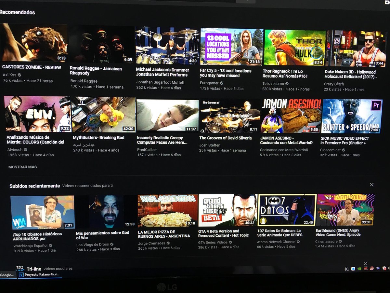Switch to Proyecto Katana 4k taskbar item
The width and height of the screenshot is (390, 293).
pyautogui.click(x=40, y=274)
